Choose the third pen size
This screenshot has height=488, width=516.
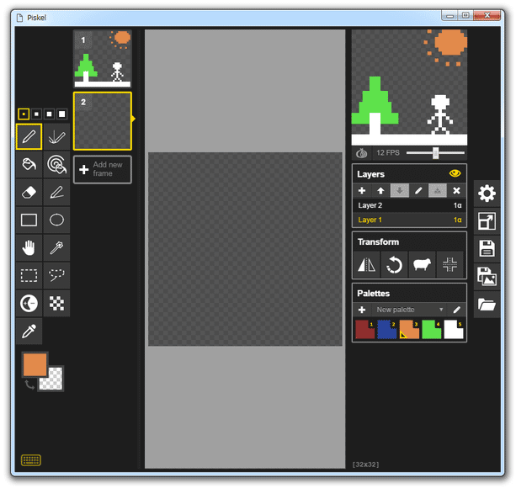49,114
